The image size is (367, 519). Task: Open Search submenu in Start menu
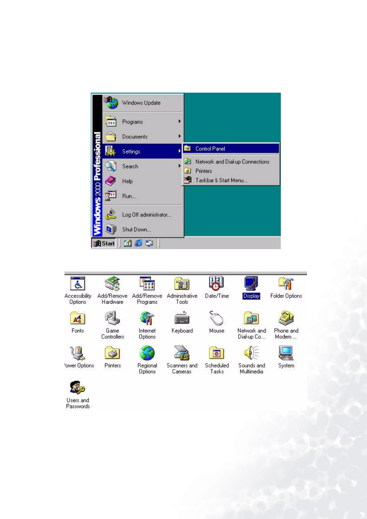(143, 166)
